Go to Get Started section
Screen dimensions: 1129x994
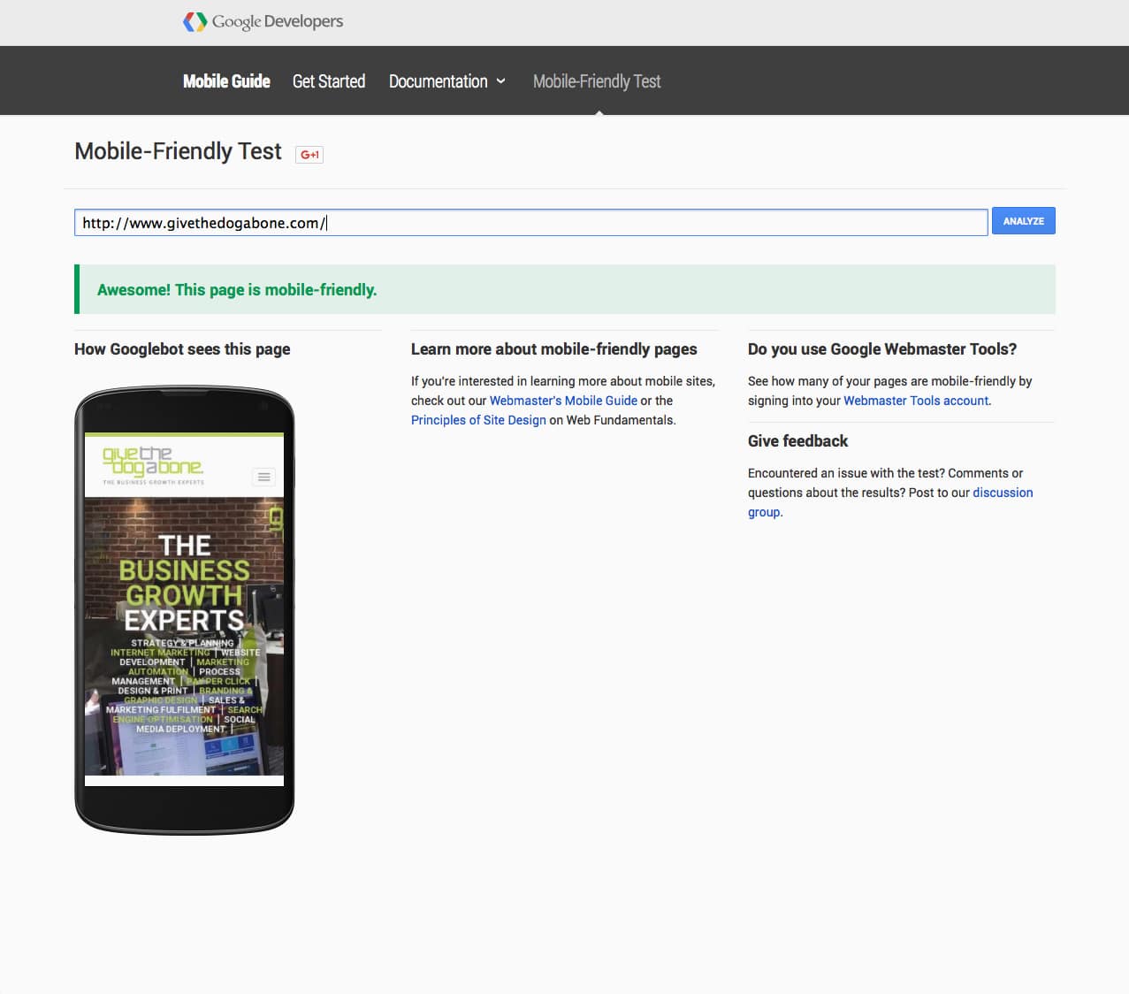coord(329,81)
